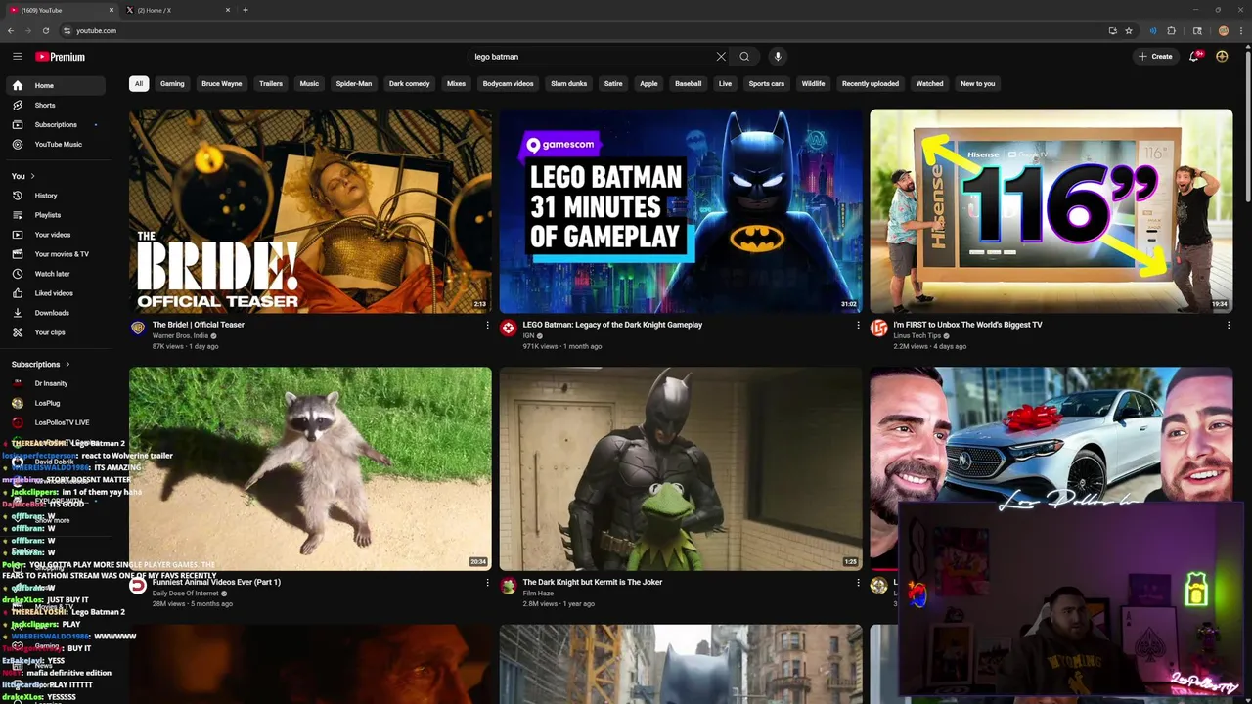Select the Bodycam videos chip
Screen dimensions: 1252x704
click(x=508, y=83)
